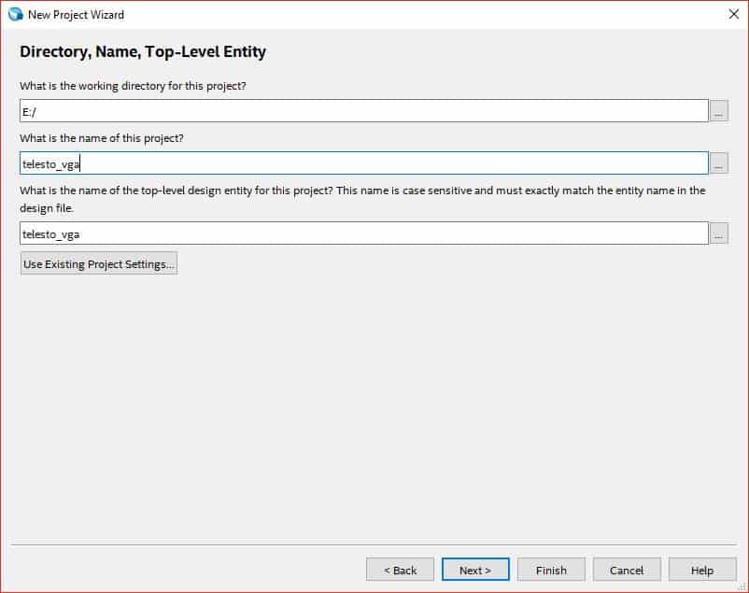Click the working directory question label
The height and width of the screenshot is (593, 749).
(133, 86)
